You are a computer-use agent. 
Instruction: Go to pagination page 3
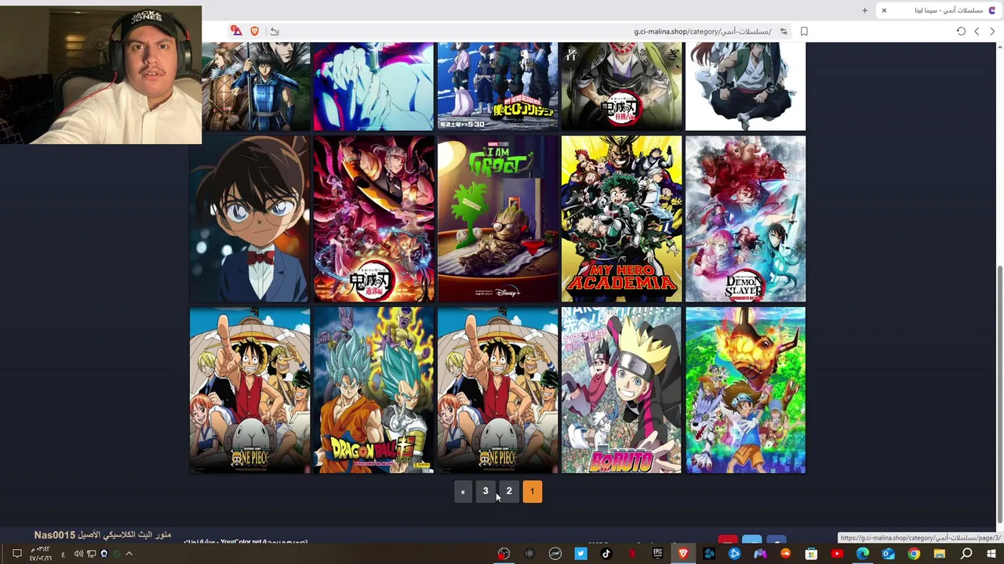point(486,491)
